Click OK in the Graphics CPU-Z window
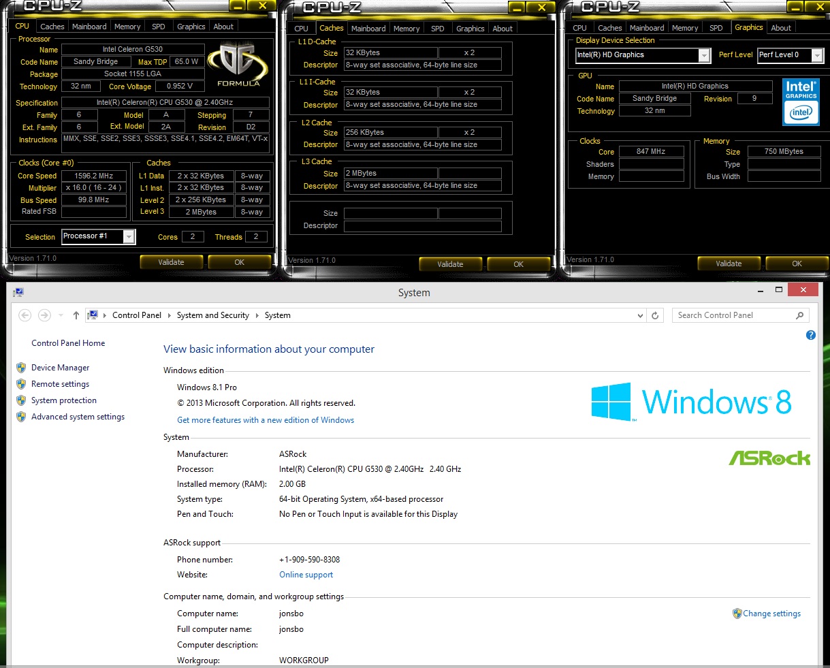830x668 pixels. click(x=797, y=264)
